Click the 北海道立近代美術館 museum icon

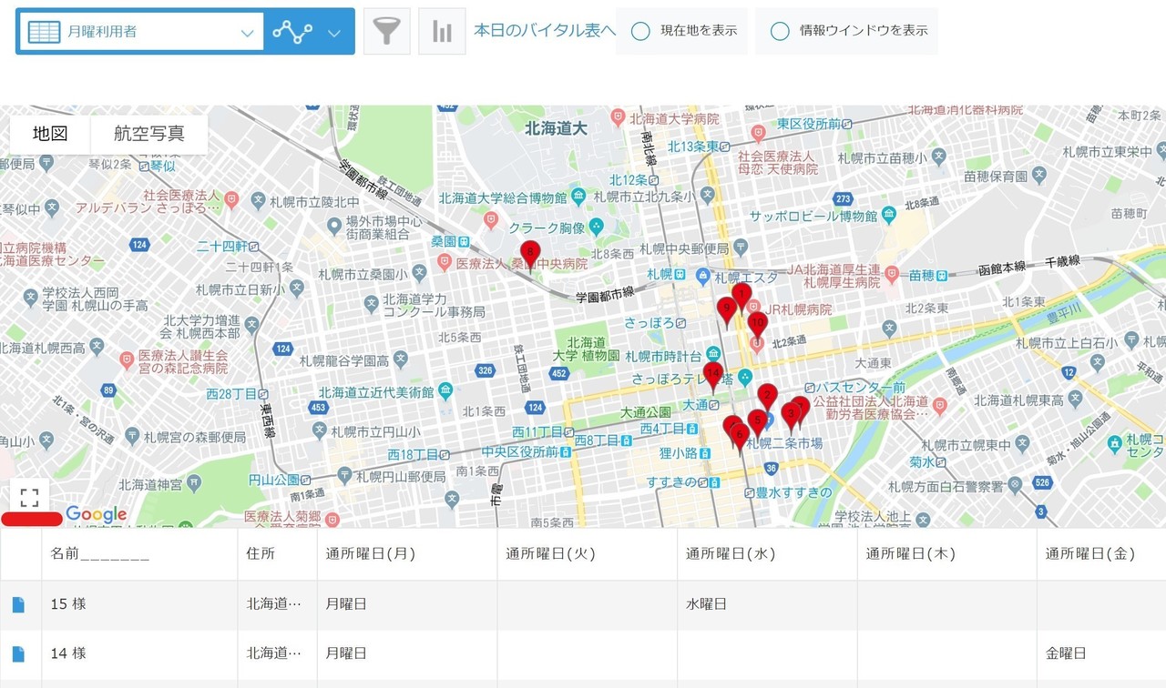coord(445,391)
